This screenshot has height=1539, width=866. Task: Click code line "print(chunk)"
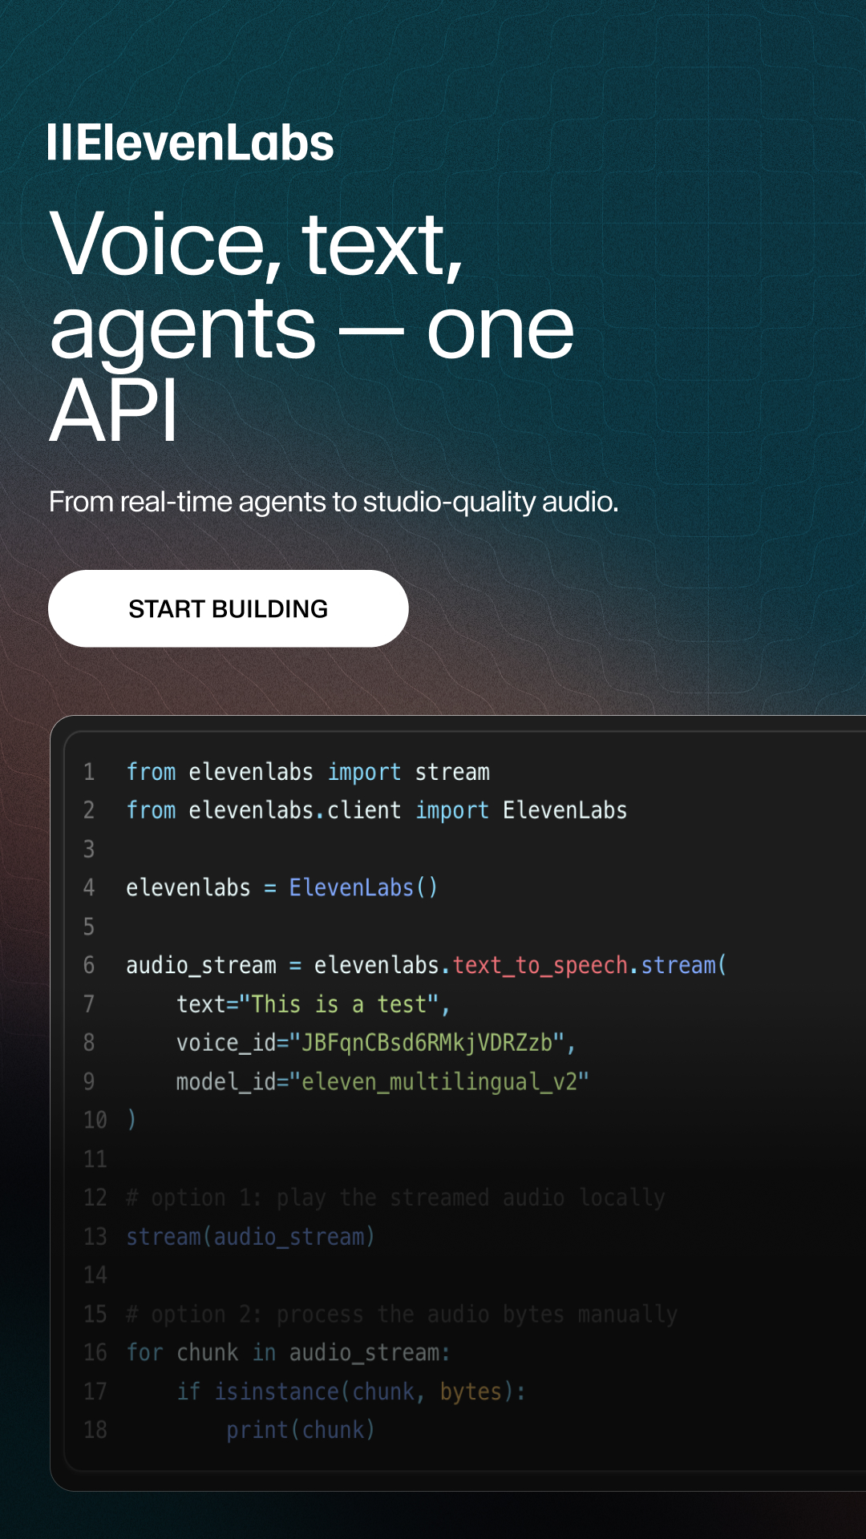click(301, 1429)
